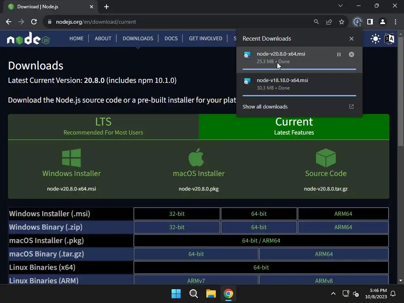Open the language translation icon

[x=389, y=39]
